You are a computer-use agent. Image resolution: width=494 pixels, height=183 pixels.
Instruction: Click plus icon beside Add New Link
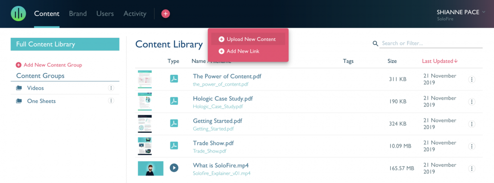click(221, 51)
